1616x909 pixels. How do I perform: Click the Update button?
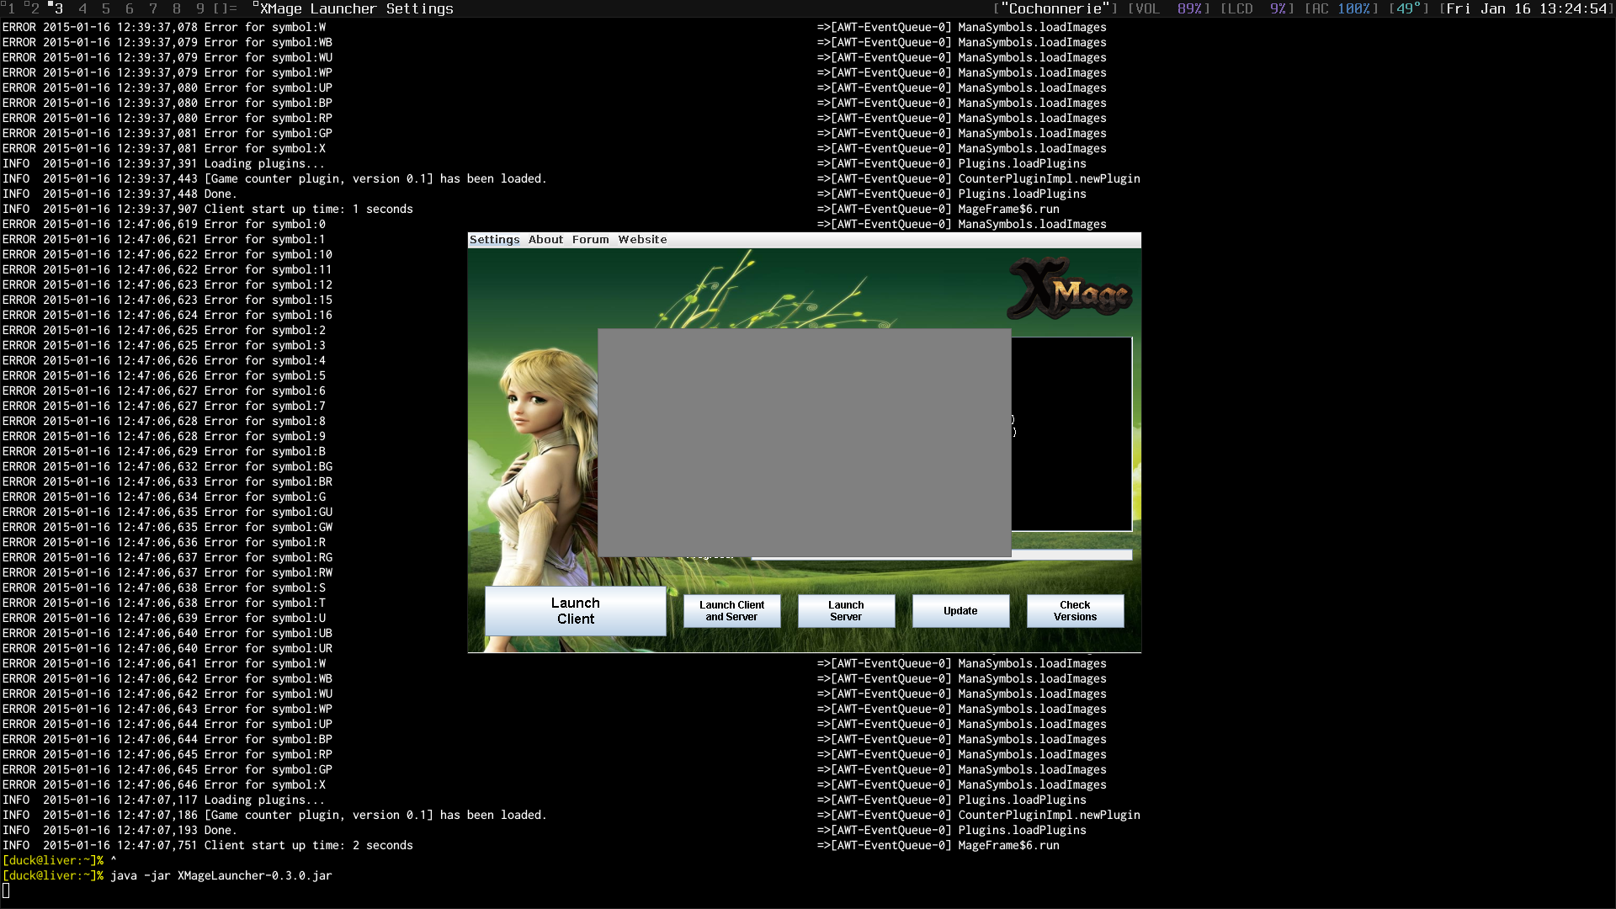tap(960, 611)
